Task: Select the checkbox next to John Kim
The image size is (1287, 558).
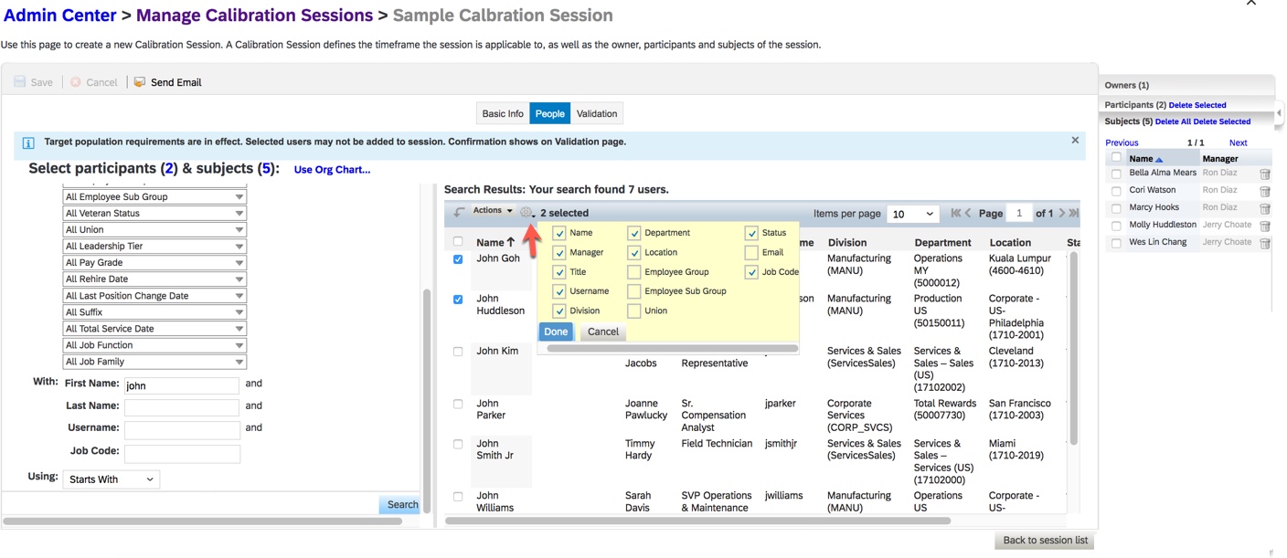Action: (458, 351)
